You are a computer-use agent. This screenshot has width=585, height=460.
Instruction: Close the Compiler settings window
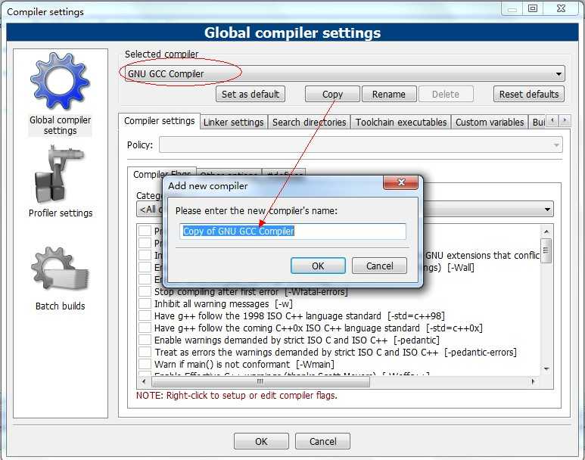coord(561,8)
